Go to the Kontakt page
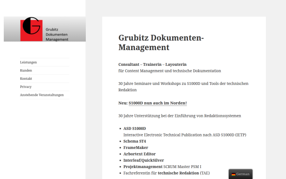Screen dimensions: 286x179 [26, 79]
